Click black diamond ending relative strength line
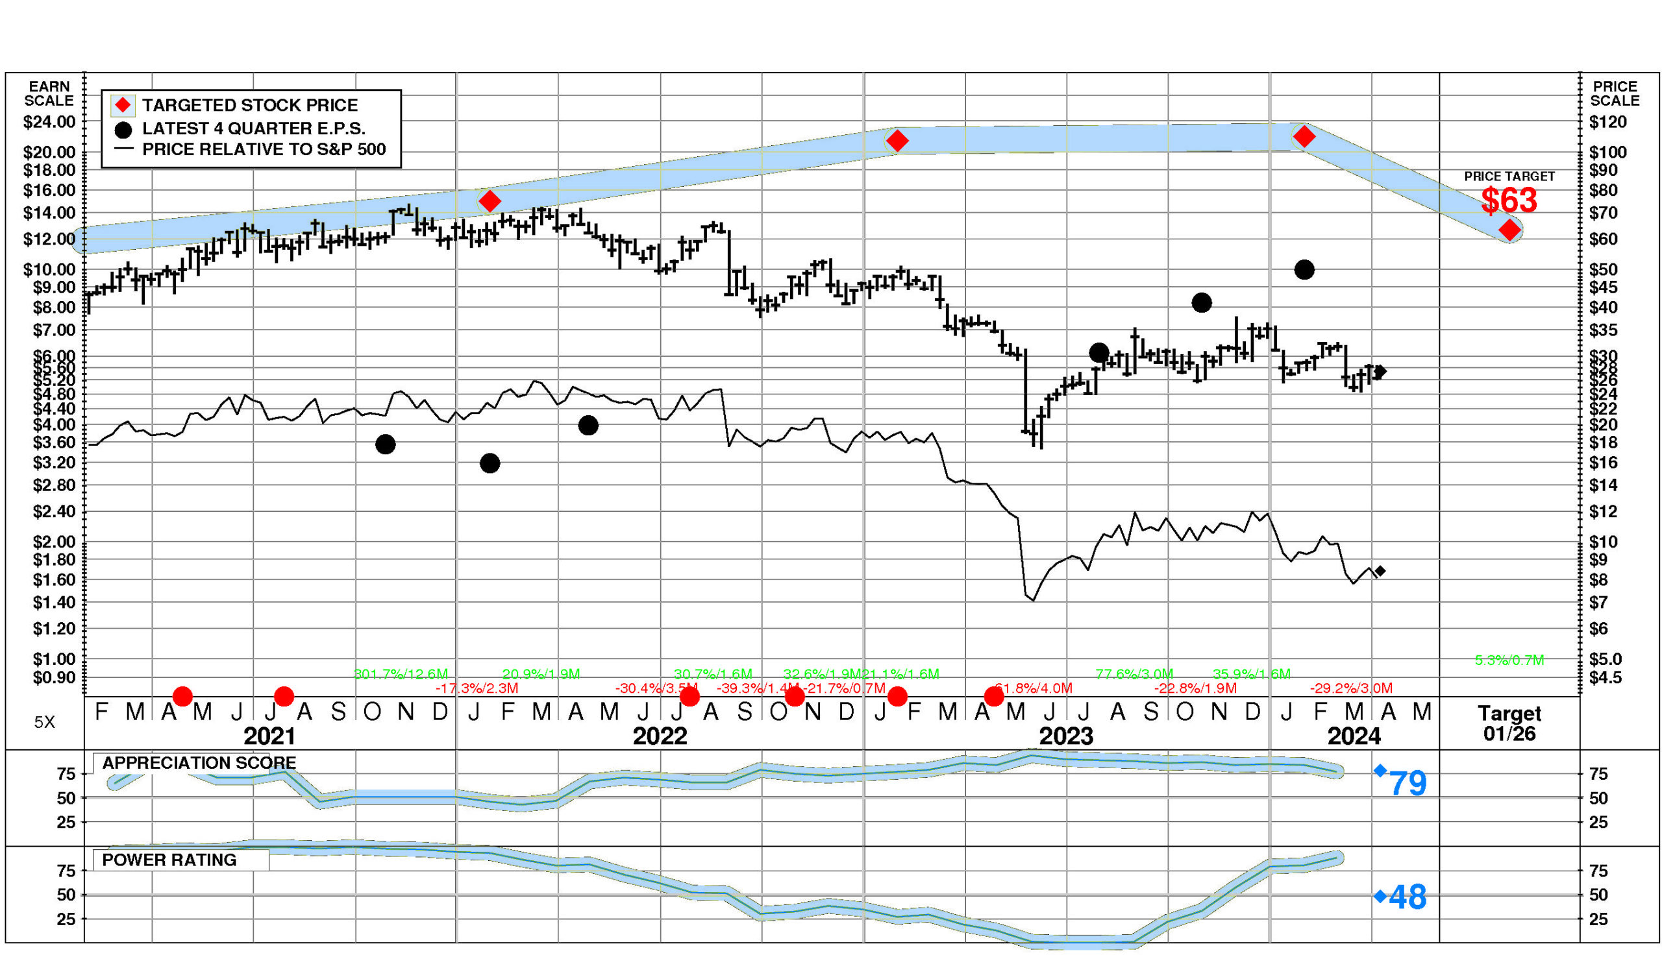This screenshot has height=955, width=1662. pos(1380,572)
